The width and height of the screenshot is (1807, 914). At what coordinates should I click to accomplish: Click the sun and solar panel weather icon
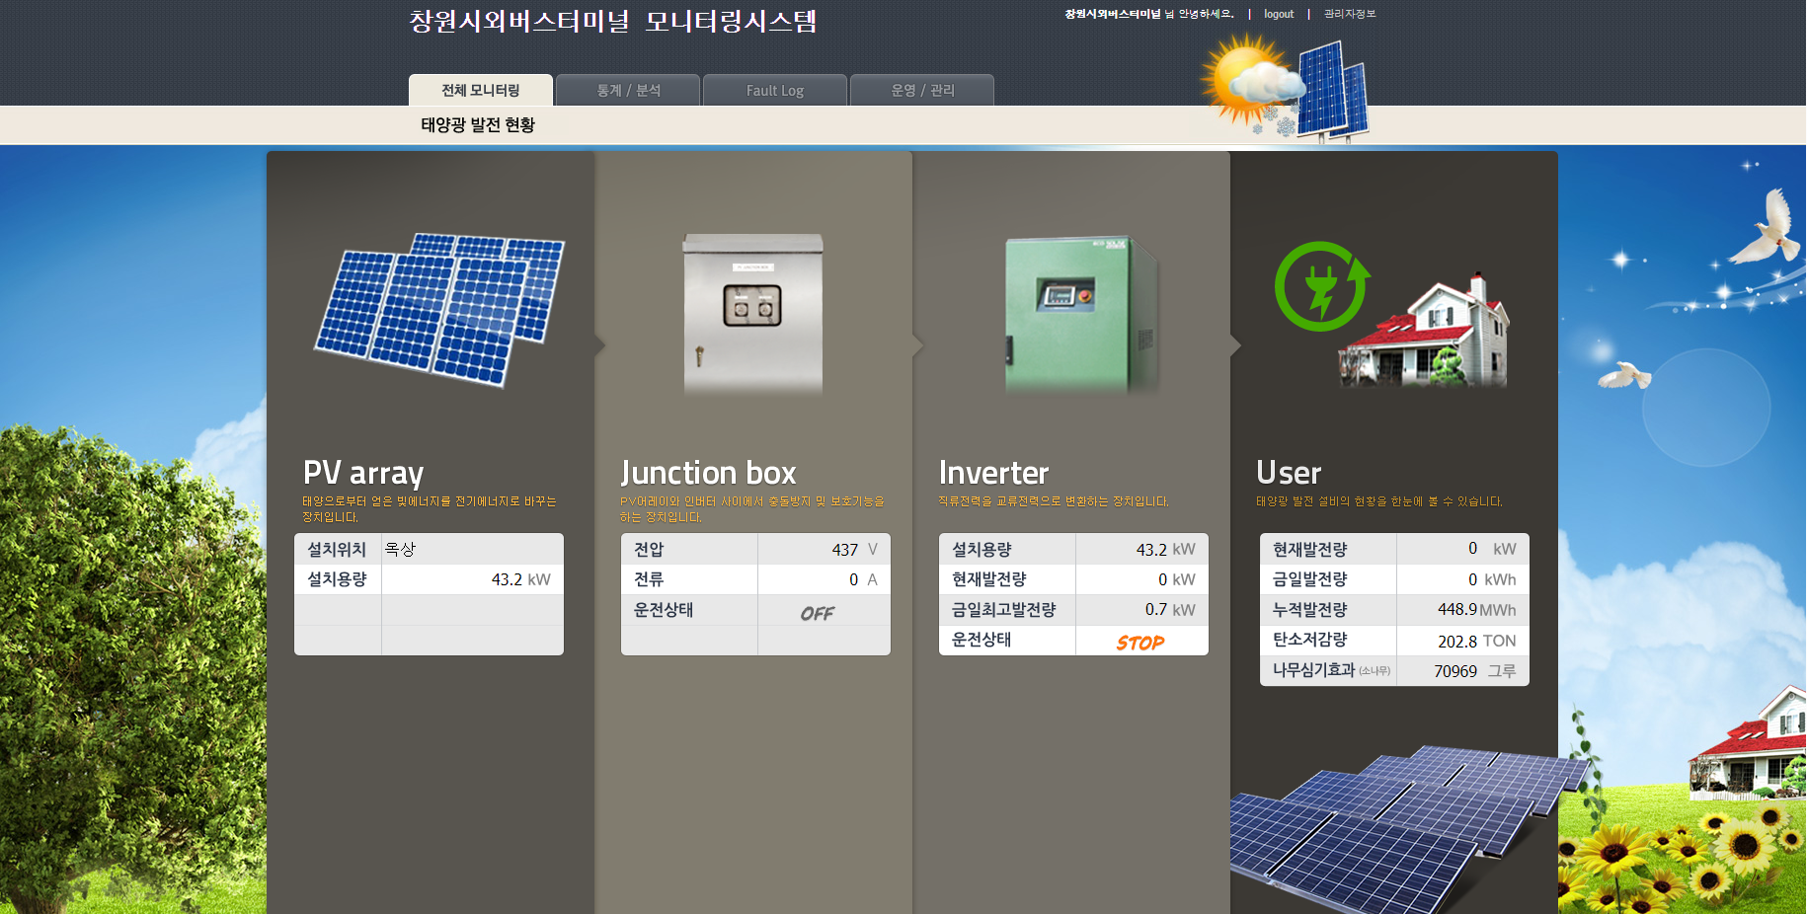tap(1285, 87)
